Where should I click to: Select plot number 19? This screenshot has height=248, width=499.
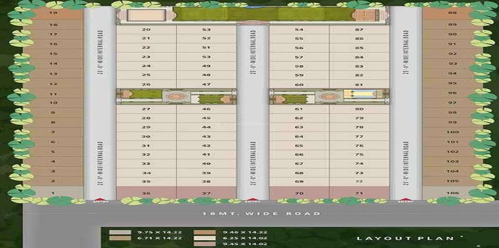(53, 12)
